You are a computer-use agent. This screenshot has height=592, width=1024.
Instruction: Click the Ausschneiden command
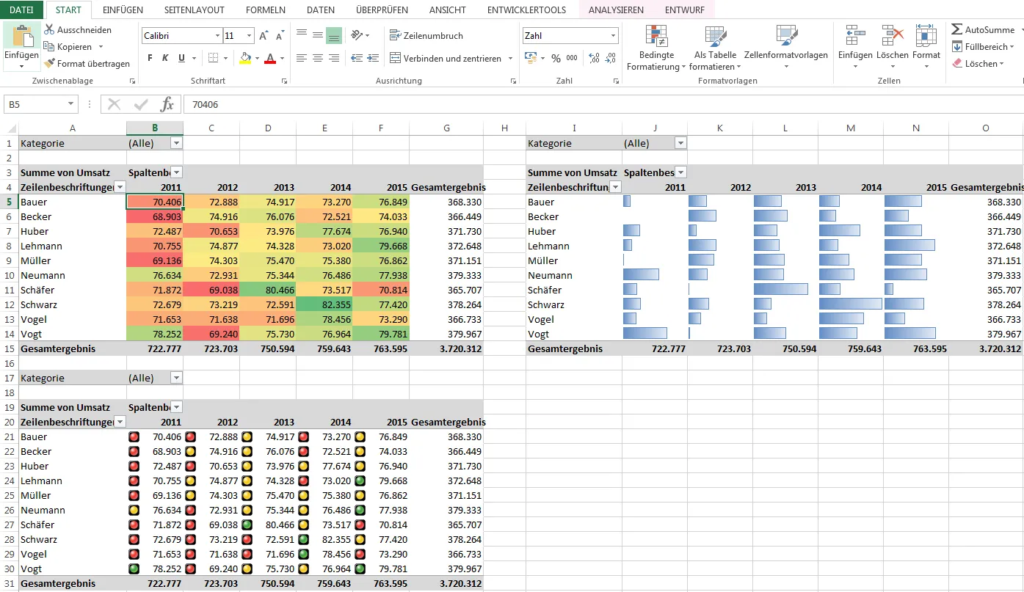tap(78, 29)
